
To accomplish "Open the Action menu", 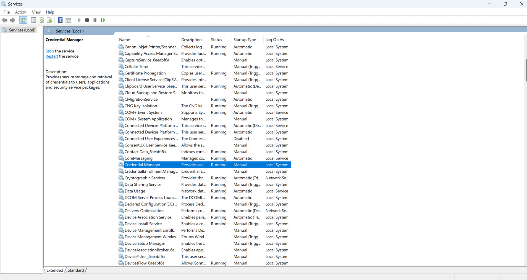I will point(21,12).
